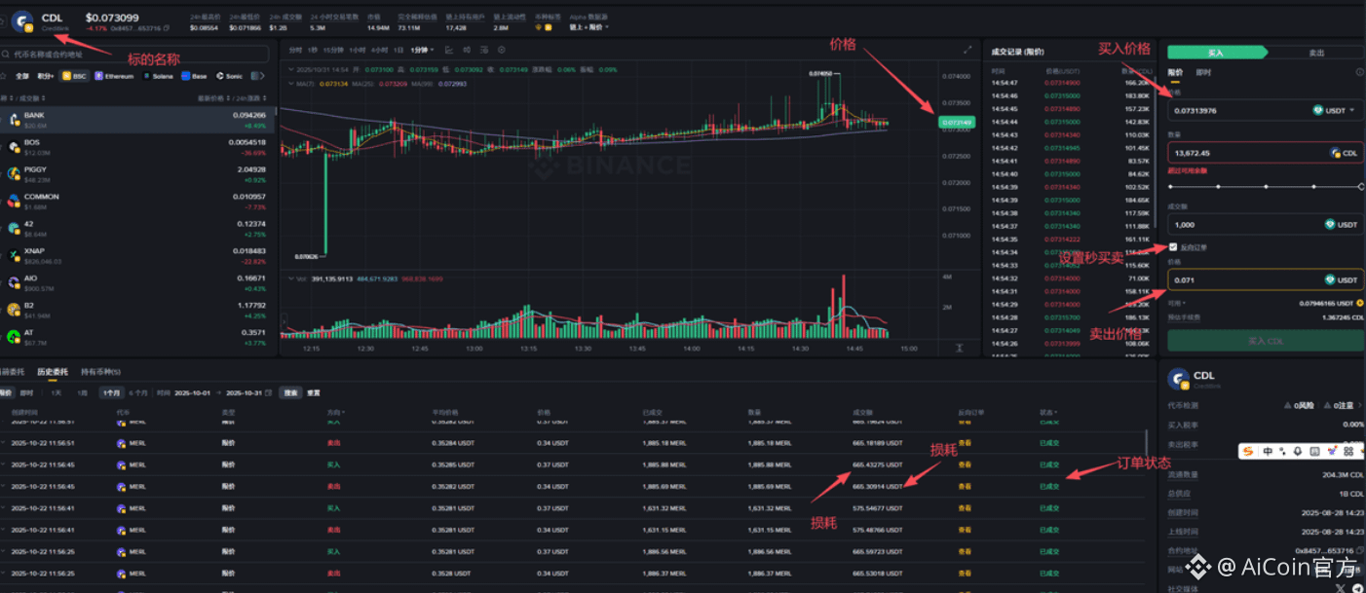Select the Sonic network filter
The image size is (1366, 593).
click(230, 75)
